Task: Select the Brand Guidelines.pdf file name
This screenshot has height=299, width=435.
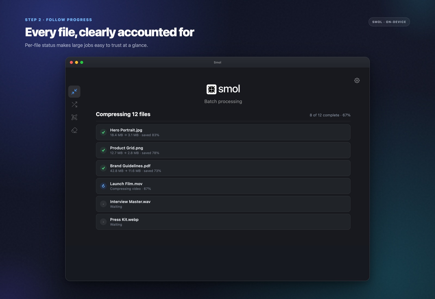Action: [130, 166]
